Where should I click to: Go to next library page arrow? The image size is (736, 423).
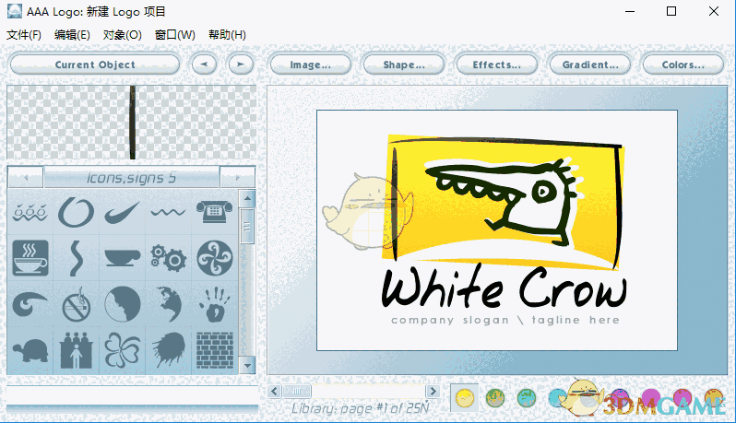pos(433,391)
